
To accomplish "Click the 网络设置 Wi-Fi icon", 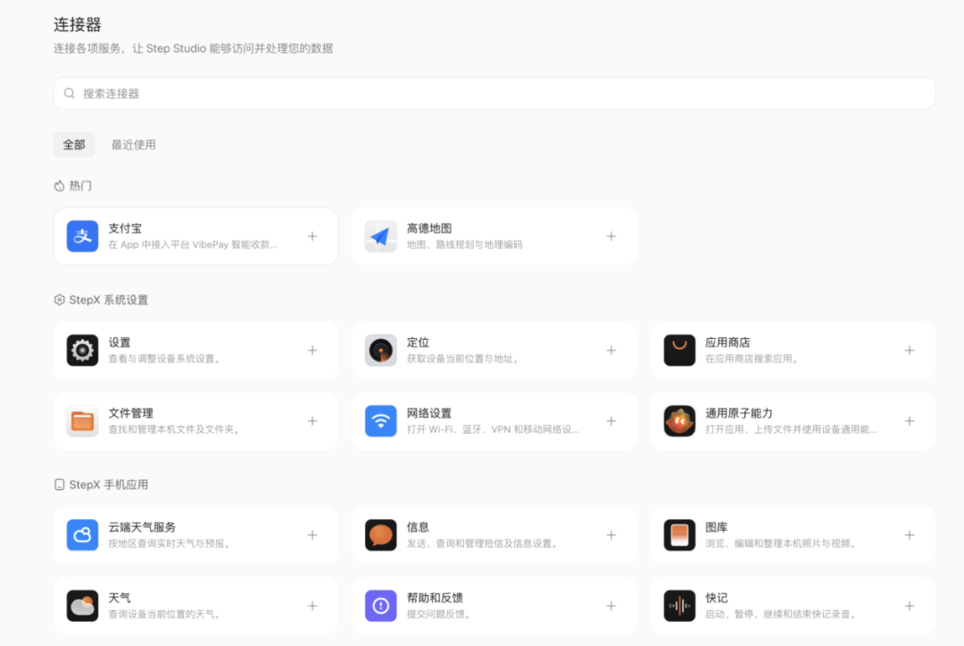I will tap(380, 421).
